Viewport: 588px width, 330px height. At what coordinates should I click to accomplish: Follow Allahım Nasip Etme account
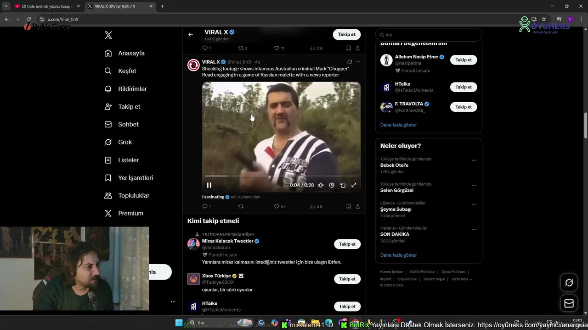[464, 60]
